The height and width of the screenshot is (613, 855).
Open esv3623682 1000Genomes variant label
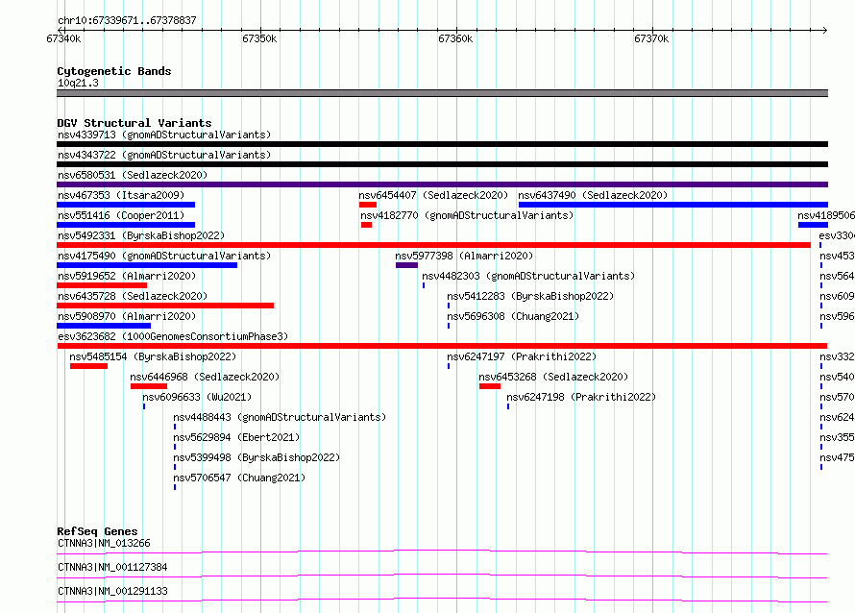[x=173, y=336]
